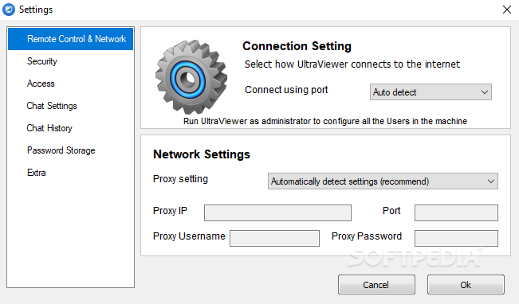
Task: Click the Proxy IP text field
Action: pyautogui.click(x=277, y=212)
